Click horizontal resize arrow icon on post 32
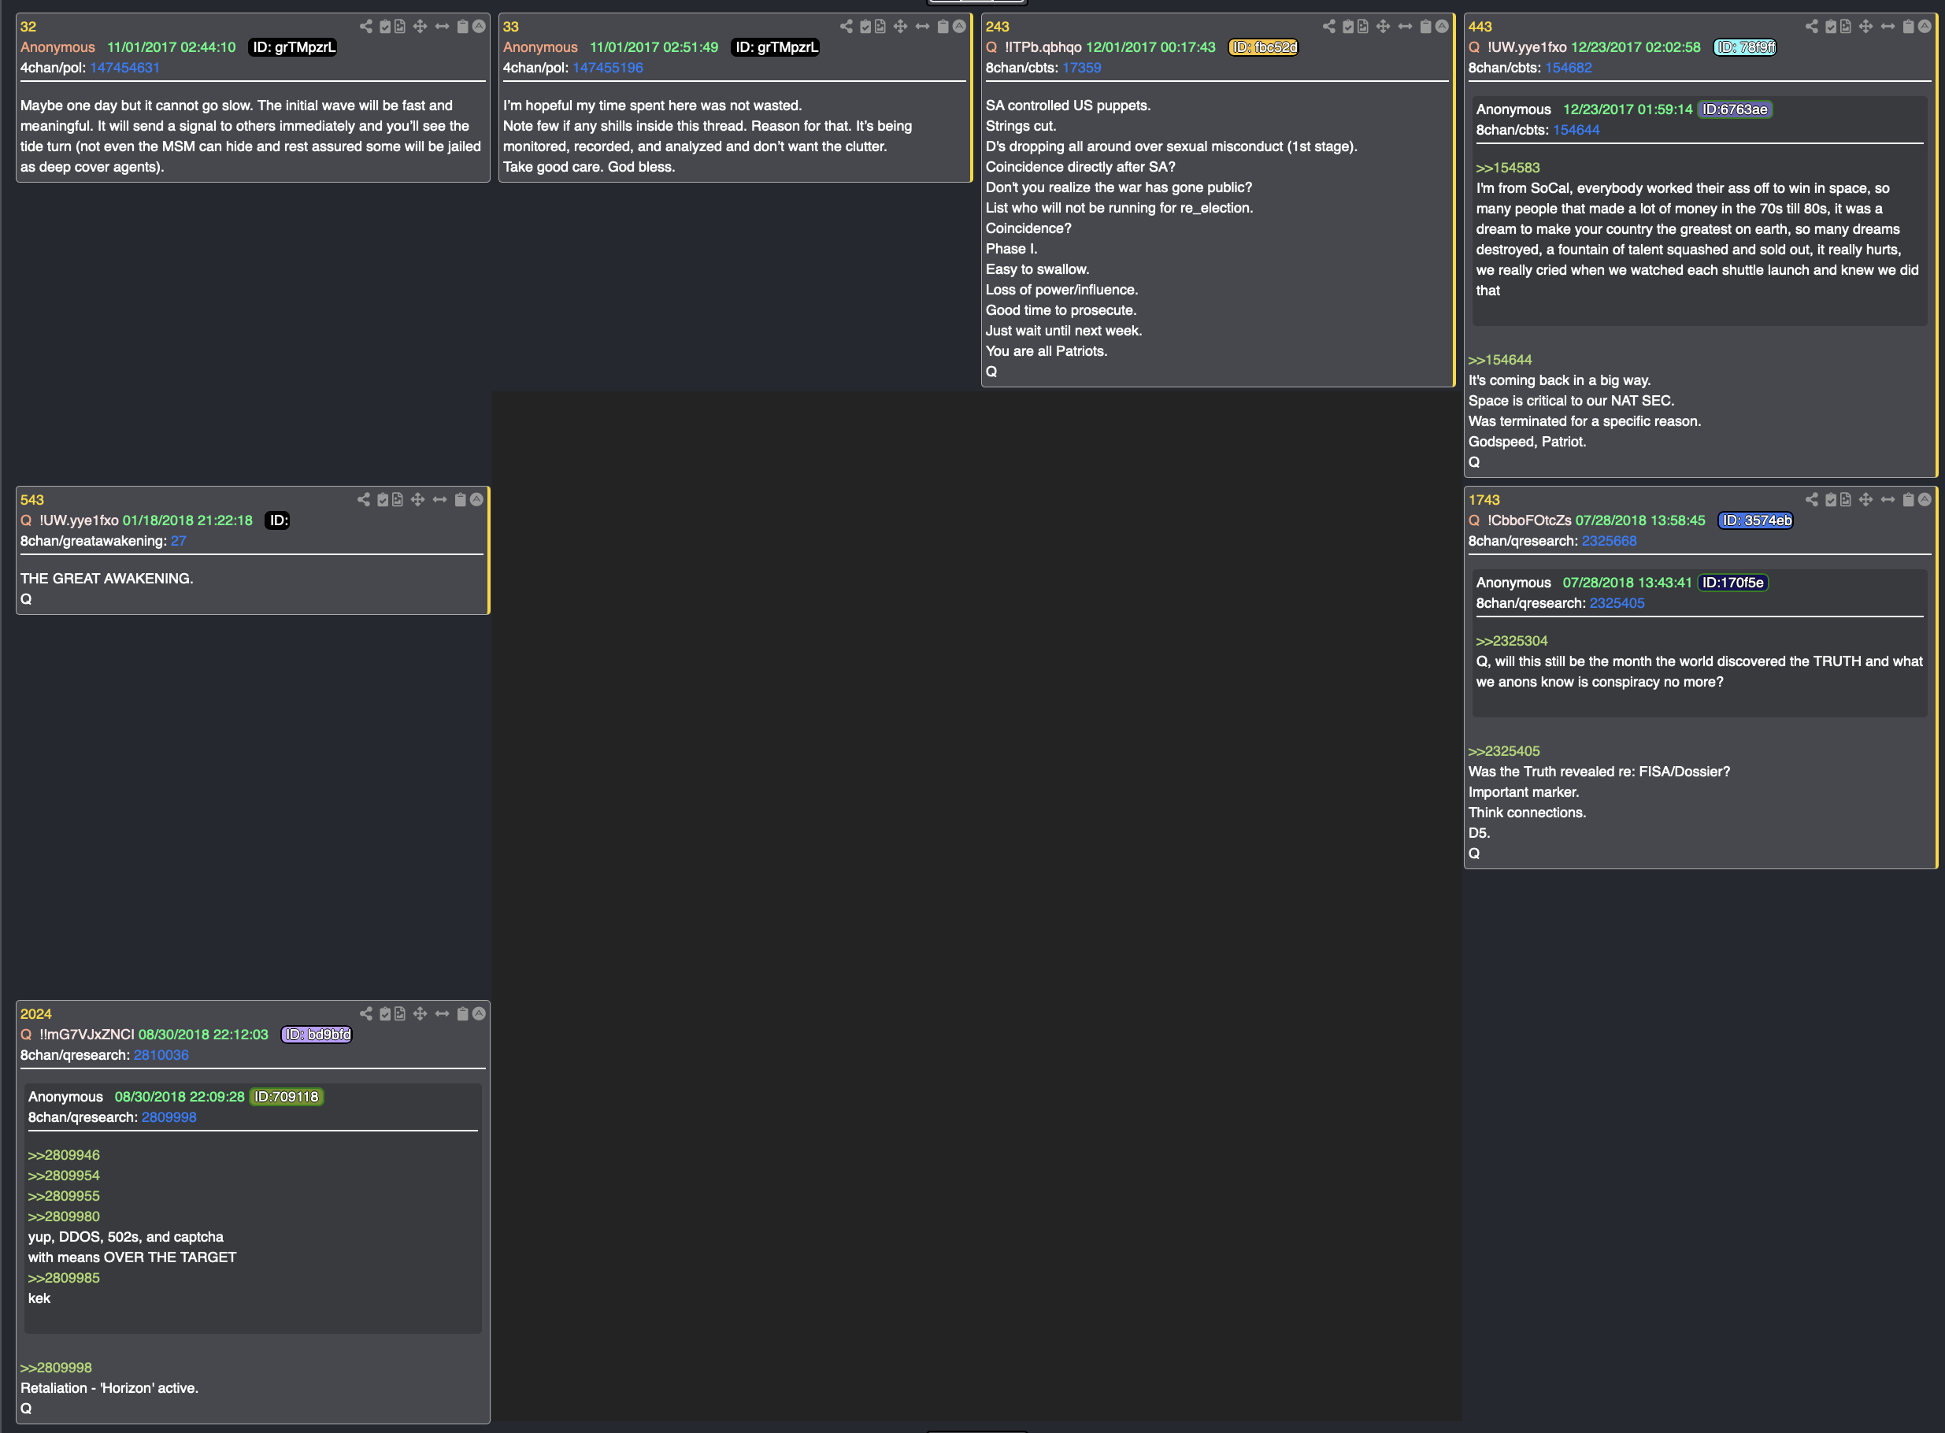 443,26
